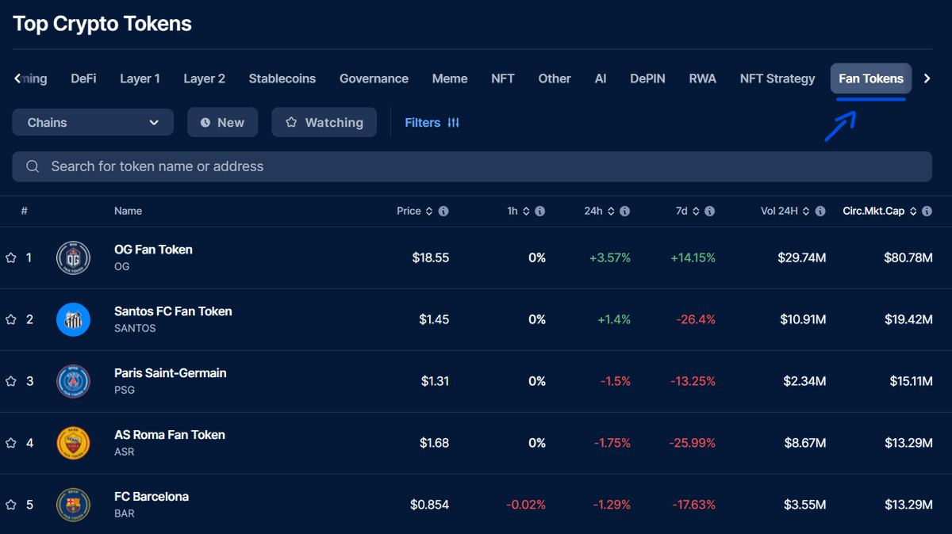
Task: Click OG 7d change +14.15%
Action: tap(693, 257)
